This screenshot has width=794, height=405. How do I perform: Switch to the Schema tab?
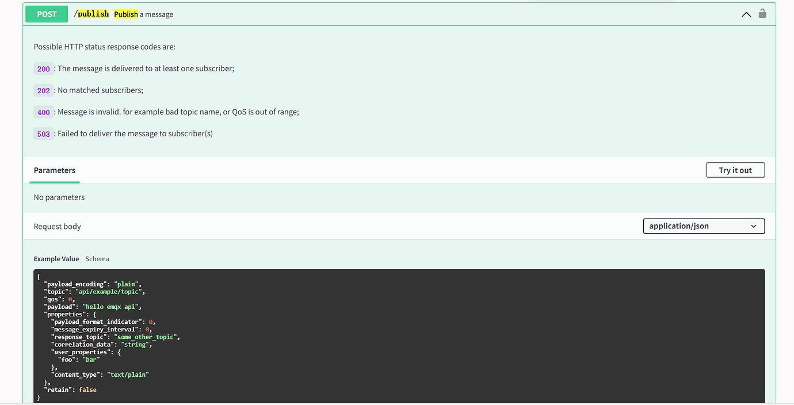97,259
